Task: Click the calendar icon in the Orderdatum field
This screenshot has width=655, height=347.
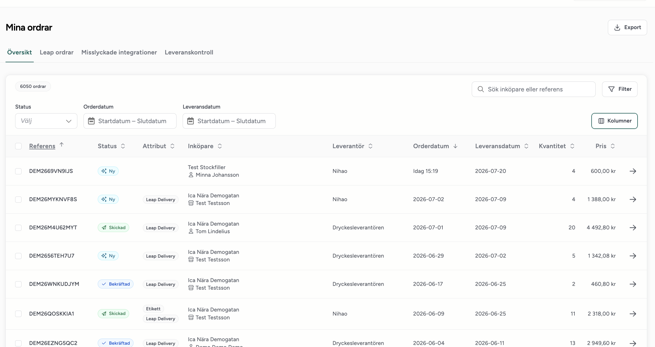Action: pos(91,121)
